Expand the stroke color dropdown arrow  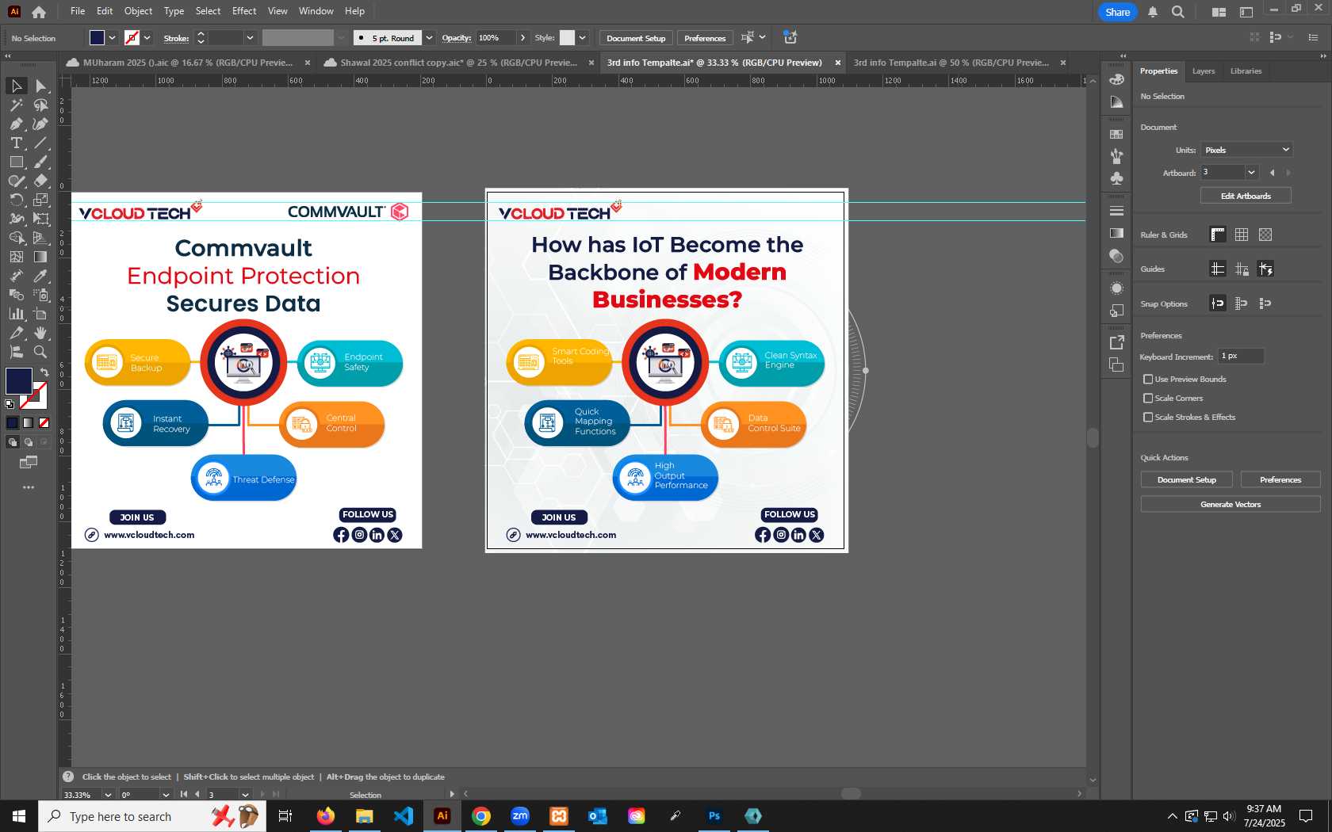tap(147, 38)
